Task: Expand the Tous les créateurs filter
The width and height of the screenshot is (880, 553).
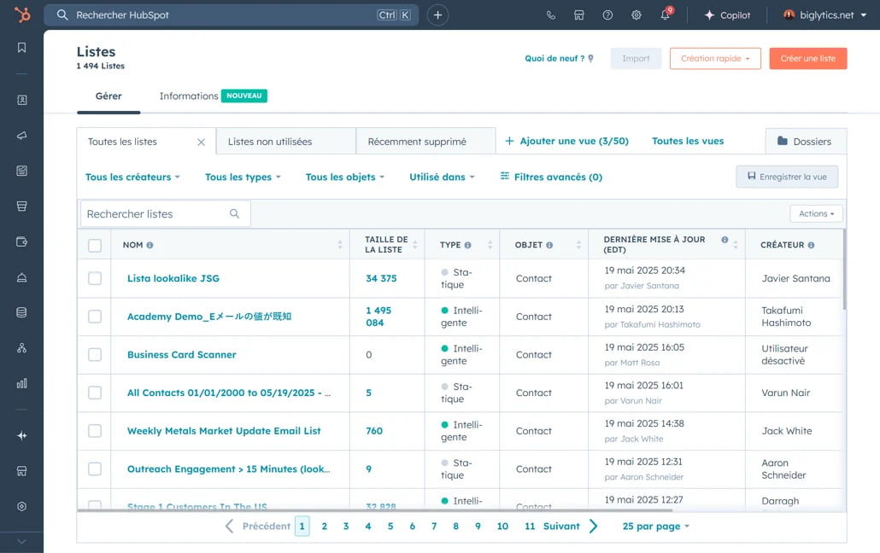Action: tap(132, 178)
